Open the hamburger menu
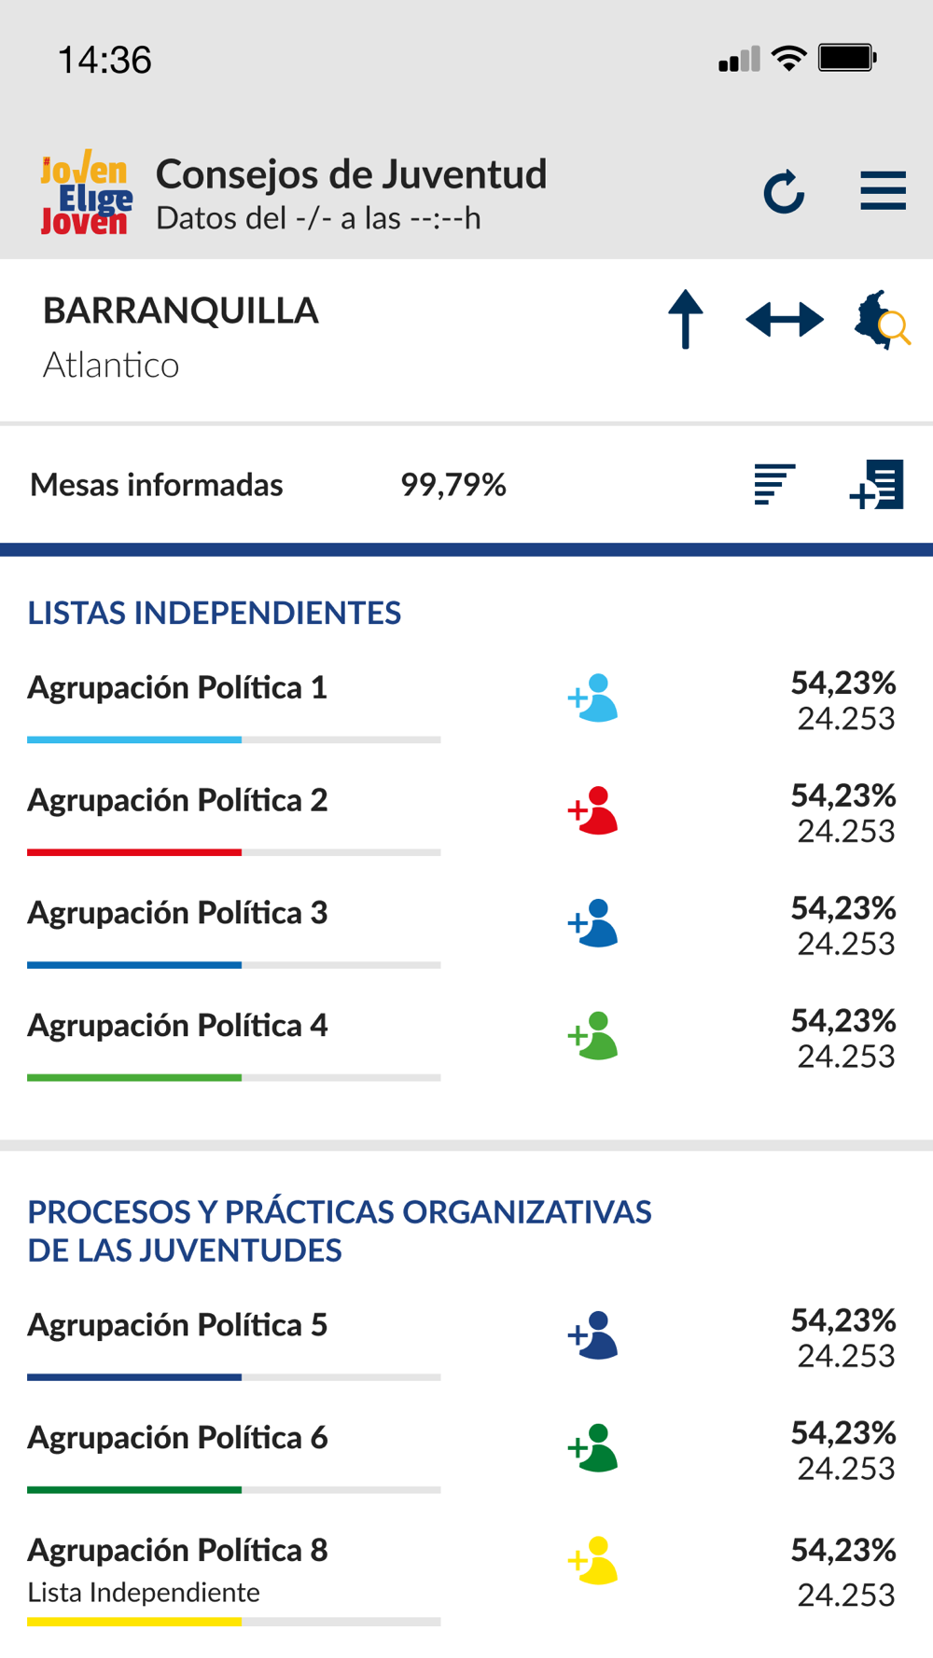933x1658 pixels. click(883, 190)
